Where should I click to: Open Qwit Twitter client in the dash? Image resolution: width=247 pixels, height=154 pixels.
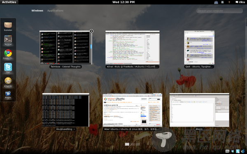pyautogui.click(x=8, y=68)
